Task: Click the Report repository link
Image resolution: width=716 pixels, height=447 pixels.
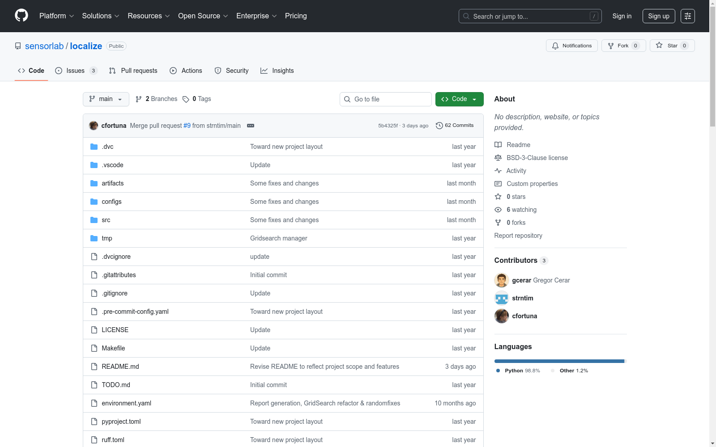Action: (518, 236)
